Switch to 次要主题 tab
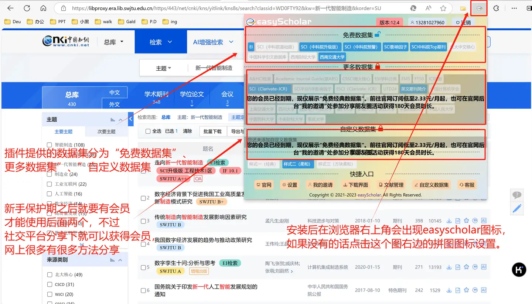The image size is (532, 304). pos(106,131)
